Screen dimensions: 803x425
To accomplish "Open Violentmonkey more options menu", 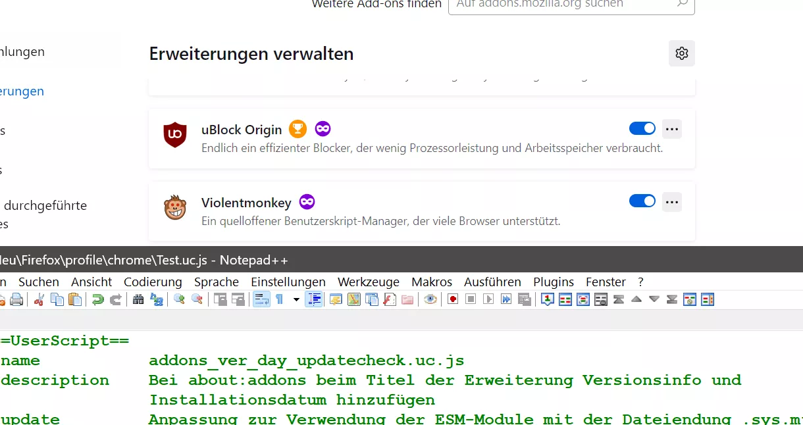I will tap(672, 201).
